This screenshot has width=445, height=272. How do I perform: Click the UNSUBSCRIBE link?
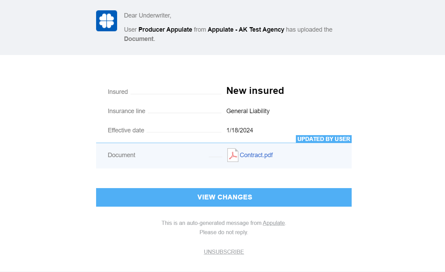tap(224, 252)
